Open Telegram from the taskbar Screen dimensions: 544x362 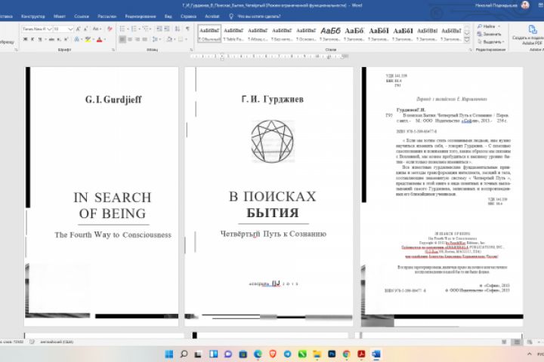point(288,354)
